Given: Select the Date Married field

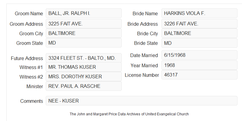Looking at the screenshot, I should coord(199,55).
